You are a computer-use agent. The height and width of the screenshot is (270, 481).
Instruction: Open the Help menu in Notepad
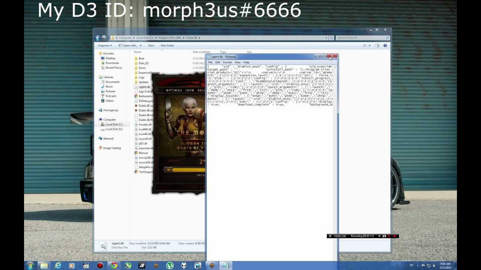246,62
